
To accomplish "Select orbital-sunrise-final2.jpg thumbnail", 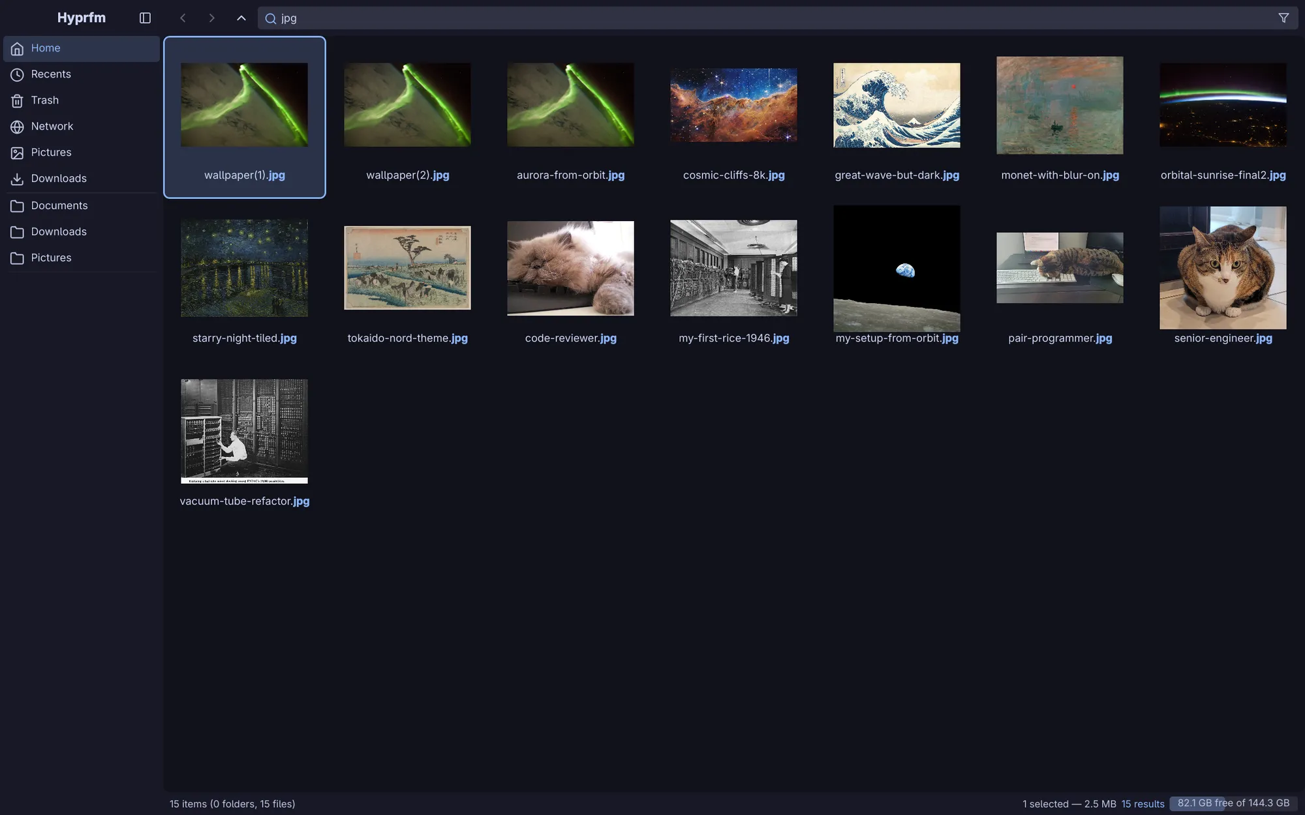I will (x=1223, y=104).
